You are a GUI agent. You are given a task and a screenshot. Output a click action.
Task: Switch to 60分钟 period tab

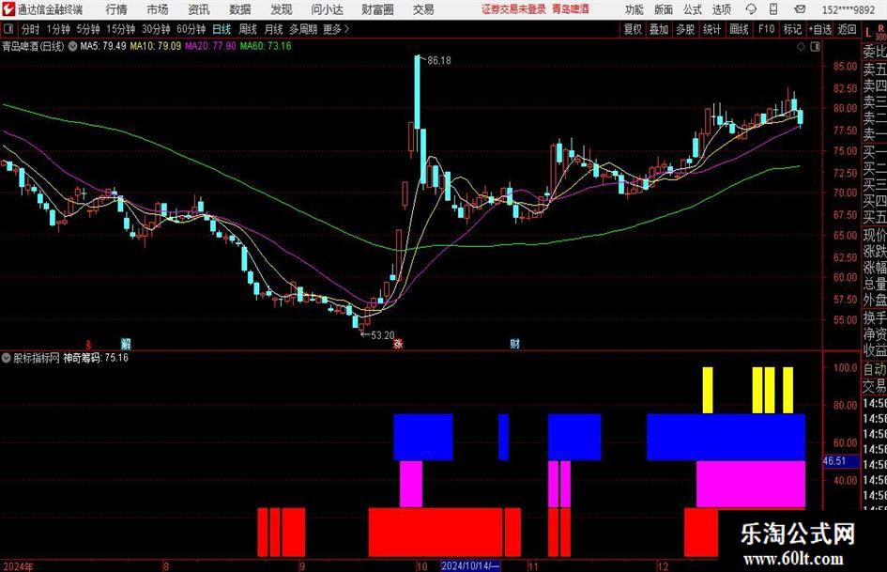[191, 29]
